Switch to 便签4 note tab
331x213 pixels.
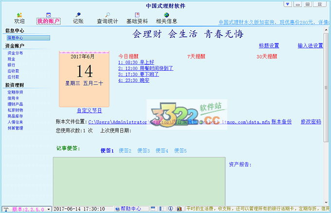162,151
